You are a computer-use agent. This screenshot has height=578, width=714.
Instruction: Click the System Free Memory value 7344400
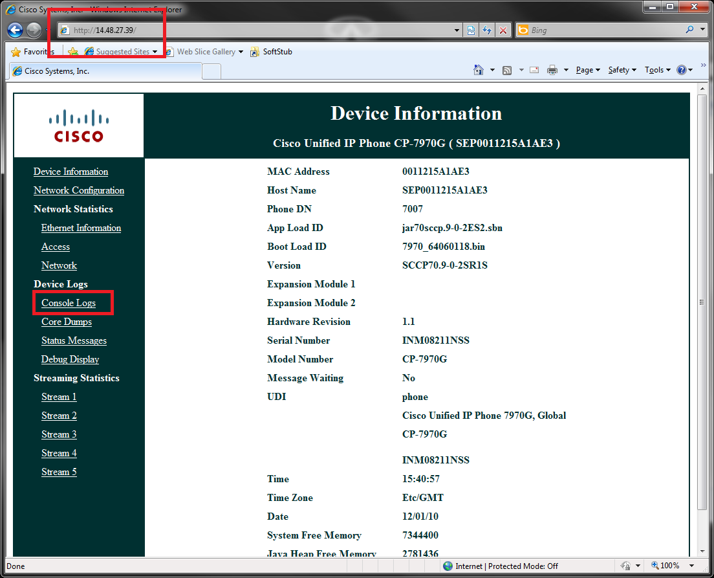(x=420, y=535)
